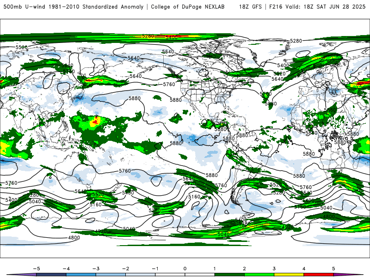Screen dimensions: 370x277
Task: Click the dark navy -5 to -4 colorbar segment
Action: [x=51, y=275]
